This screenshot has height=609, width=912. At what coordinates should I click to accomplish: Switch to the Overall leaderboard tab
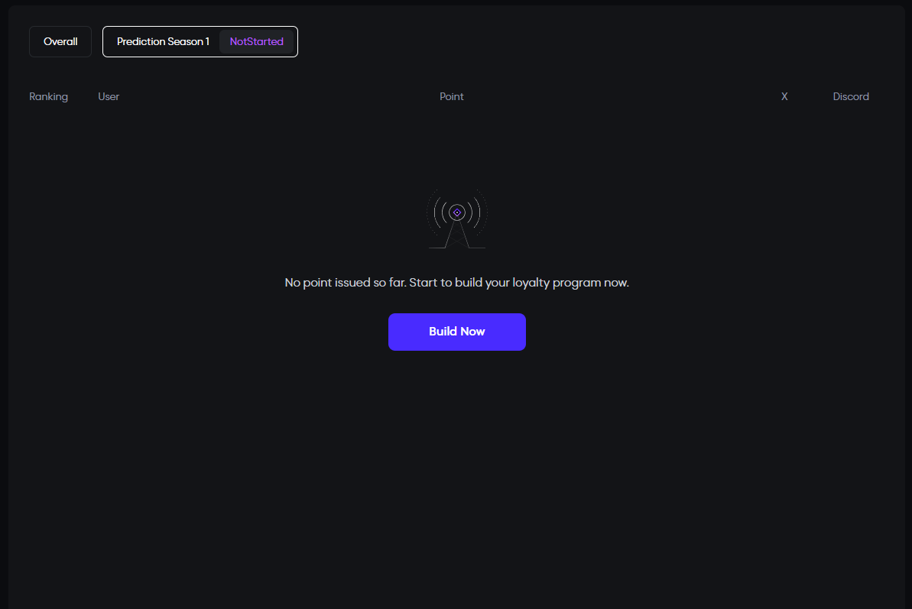click(x=60, y=42)
